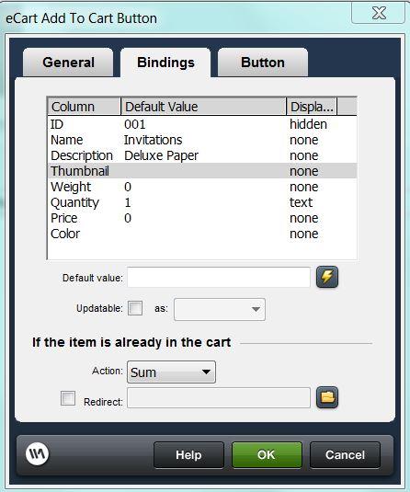410x492 pixels.
Task: Open Help for this dialog
Action: click(x=188, y=454)
